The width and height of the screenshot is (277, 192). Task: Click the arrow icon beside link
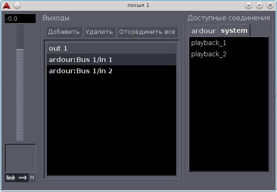(x=22, y=177)
